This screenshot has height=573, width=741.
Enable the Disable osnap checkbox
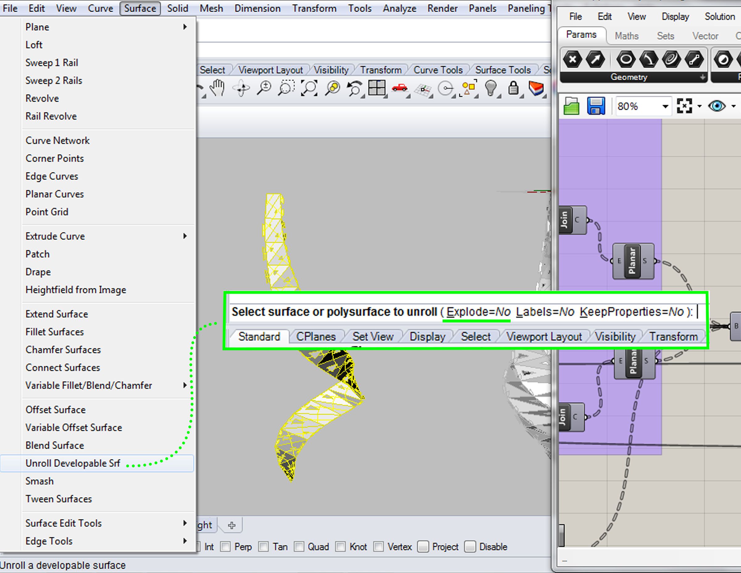(470, 547)
